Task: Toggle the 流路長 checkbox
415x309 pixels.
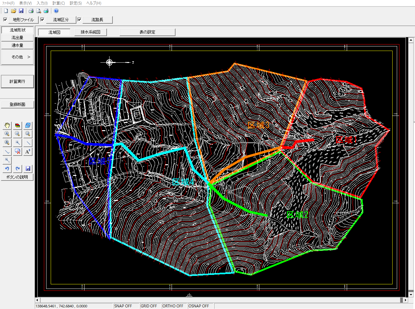Action: [79, 20]
